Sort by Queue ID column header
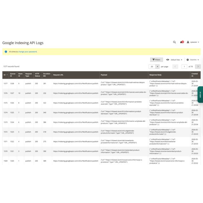The width and height of the screenshot is (203, 203). (13, 75)
